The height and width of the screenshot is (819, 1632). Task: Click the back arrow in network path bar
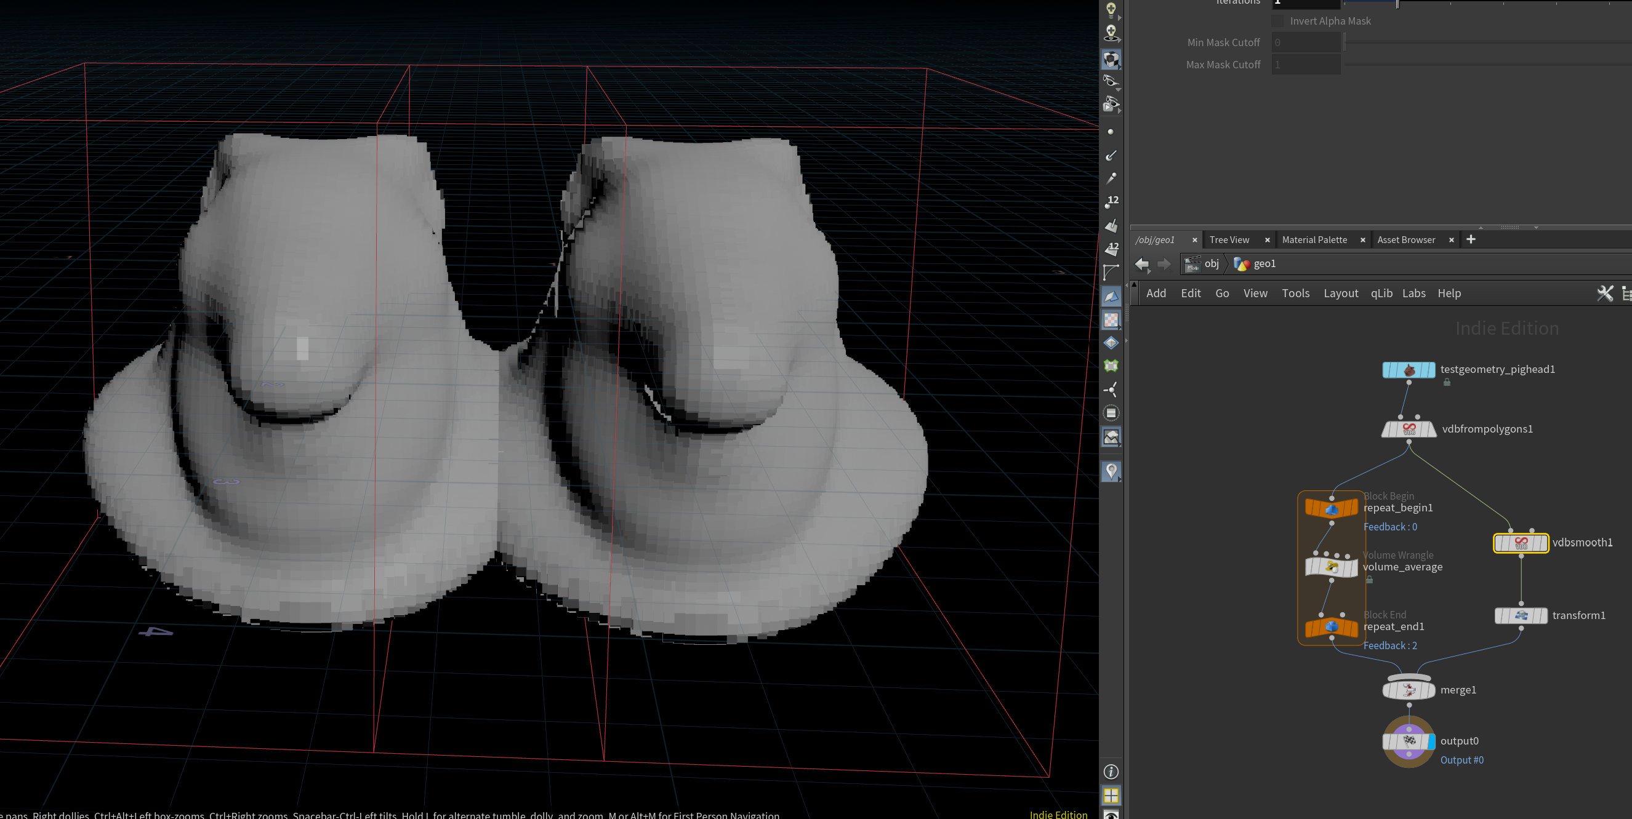(1141, 264)
